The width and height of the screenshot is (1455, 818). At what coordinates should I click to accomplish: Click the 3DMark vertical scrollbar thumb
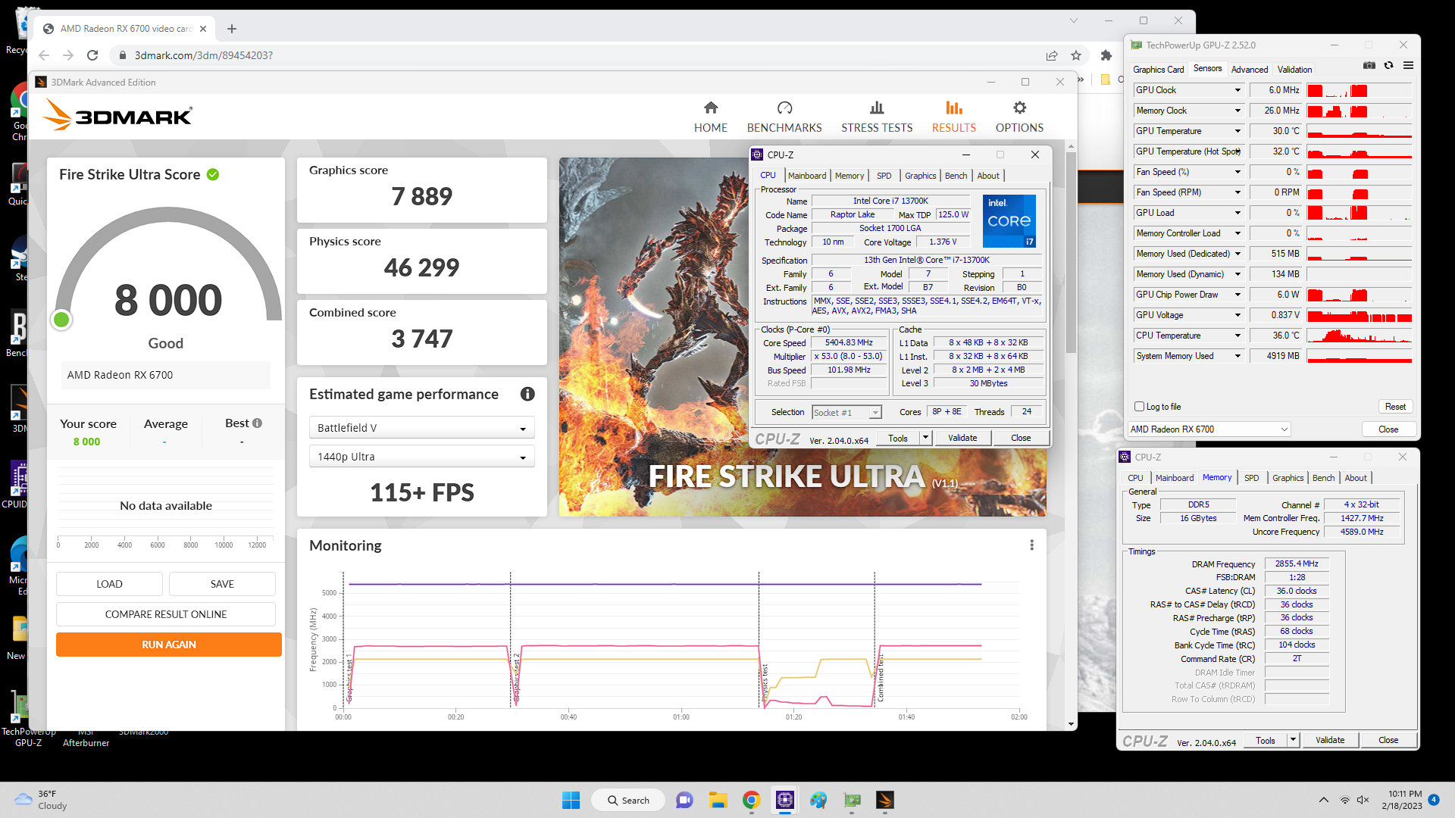click(1071, 252)
